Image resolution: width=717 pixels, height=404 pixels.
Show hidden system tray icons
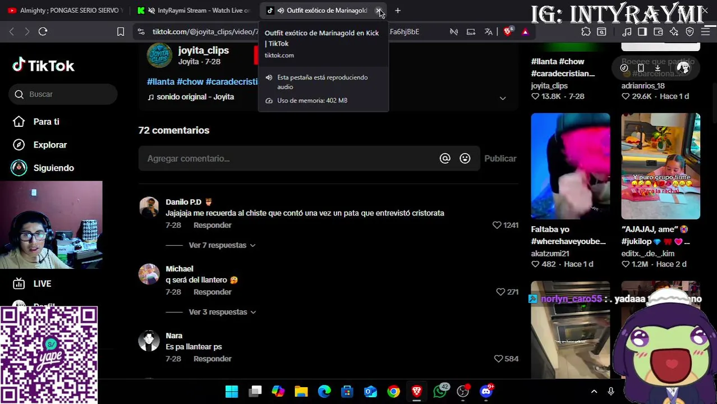[x=594, y=392]
